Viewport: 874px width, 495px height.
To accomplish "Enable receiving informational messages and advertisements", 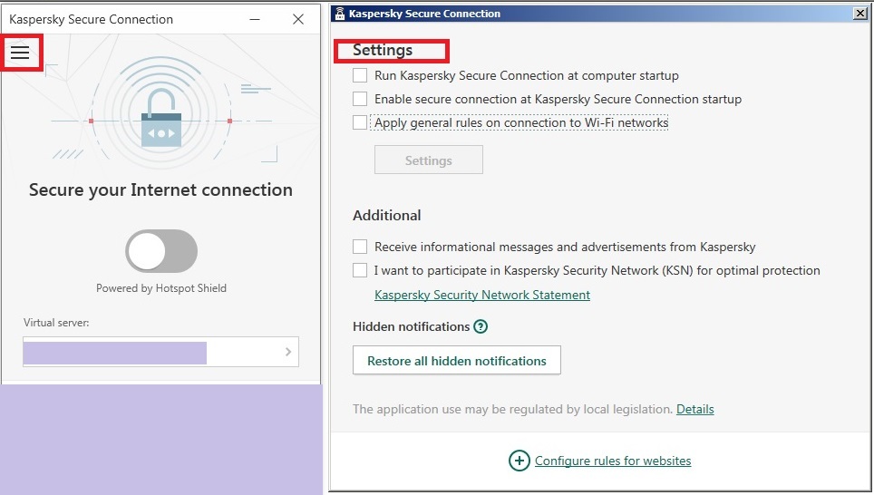I will coord(360,247).
